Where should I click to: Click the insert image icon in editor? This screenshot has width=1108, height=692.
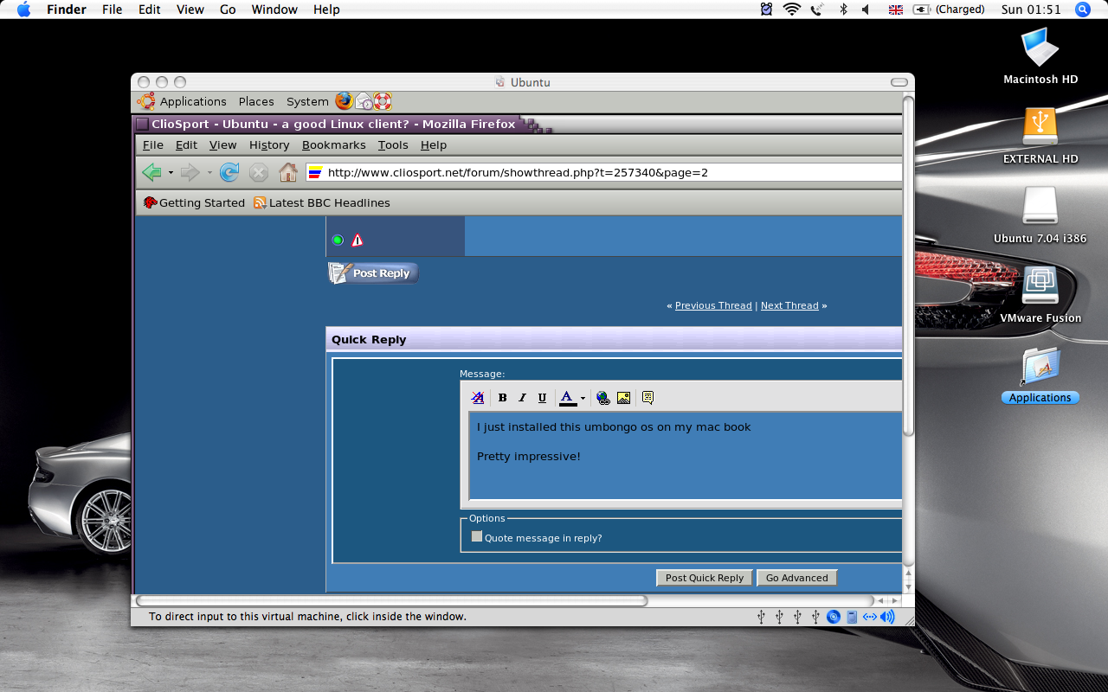point(623,398)
